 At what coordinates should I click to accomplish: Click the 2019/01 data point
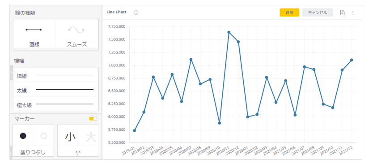pos(135,130)
